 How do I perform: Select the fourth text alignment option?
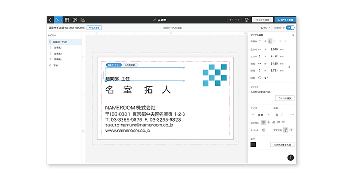[279, 123]
